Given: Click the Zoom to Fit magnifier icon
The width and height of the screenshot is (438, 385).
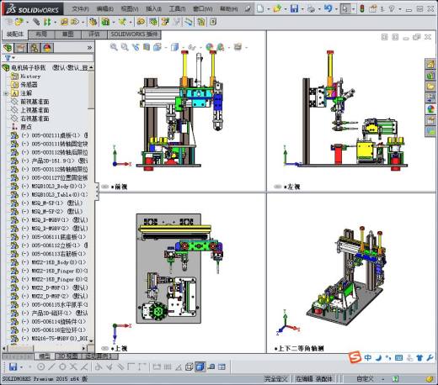Looking at the screenshot, I should tap(114, 47).
